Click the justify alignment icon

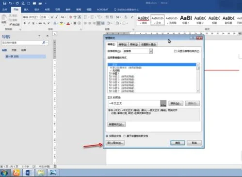click(98, 23)
